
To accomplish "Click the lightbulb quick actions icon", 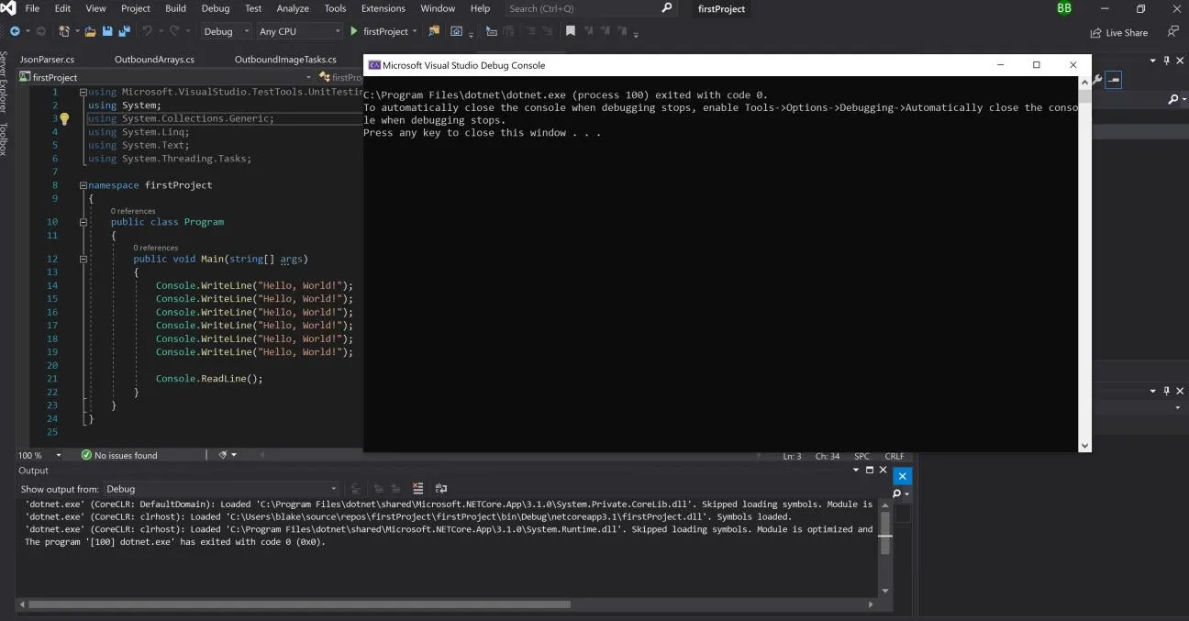I will pyautogui.click(x=65, y=119).
